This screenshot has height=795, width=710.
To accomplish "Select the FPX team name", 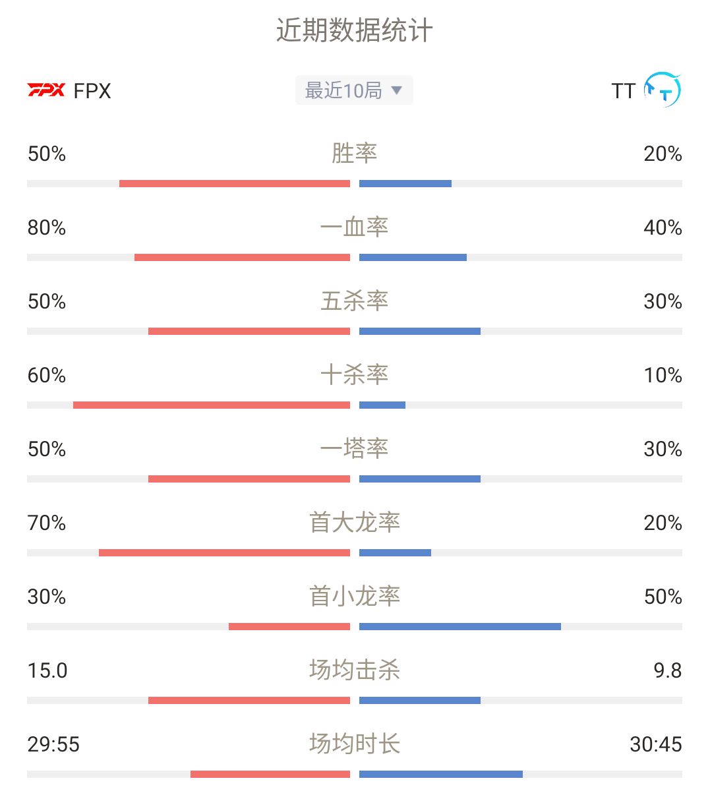I will coord(92,90).
